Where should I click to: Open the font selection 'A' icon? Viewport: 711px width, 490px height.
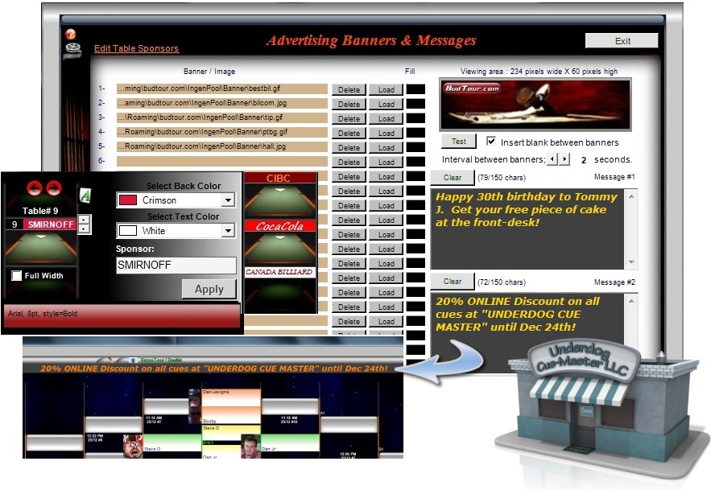tap(84, 194)
